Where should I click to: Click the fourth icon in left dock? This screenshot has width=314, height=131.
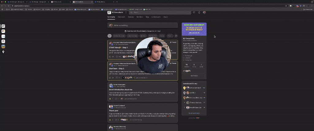click(3, 41)
